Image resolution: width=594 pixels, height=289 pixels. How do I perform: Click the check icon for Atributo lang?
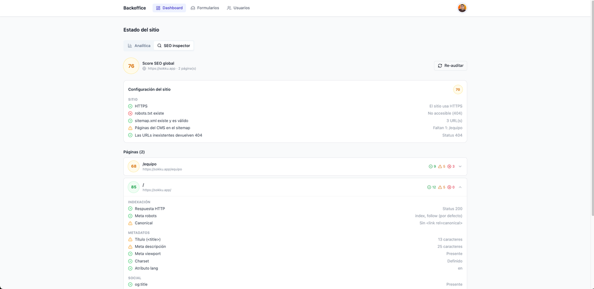(x=130, y=268)
